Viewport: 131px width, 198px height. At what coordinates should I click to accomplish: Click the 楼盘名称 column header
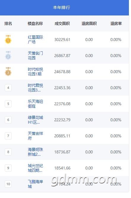pyautogui.click(x=35, y=23)
